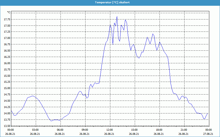Select the 12:00 time axis label
Screen dimensions: 220x137
point(109,130)
